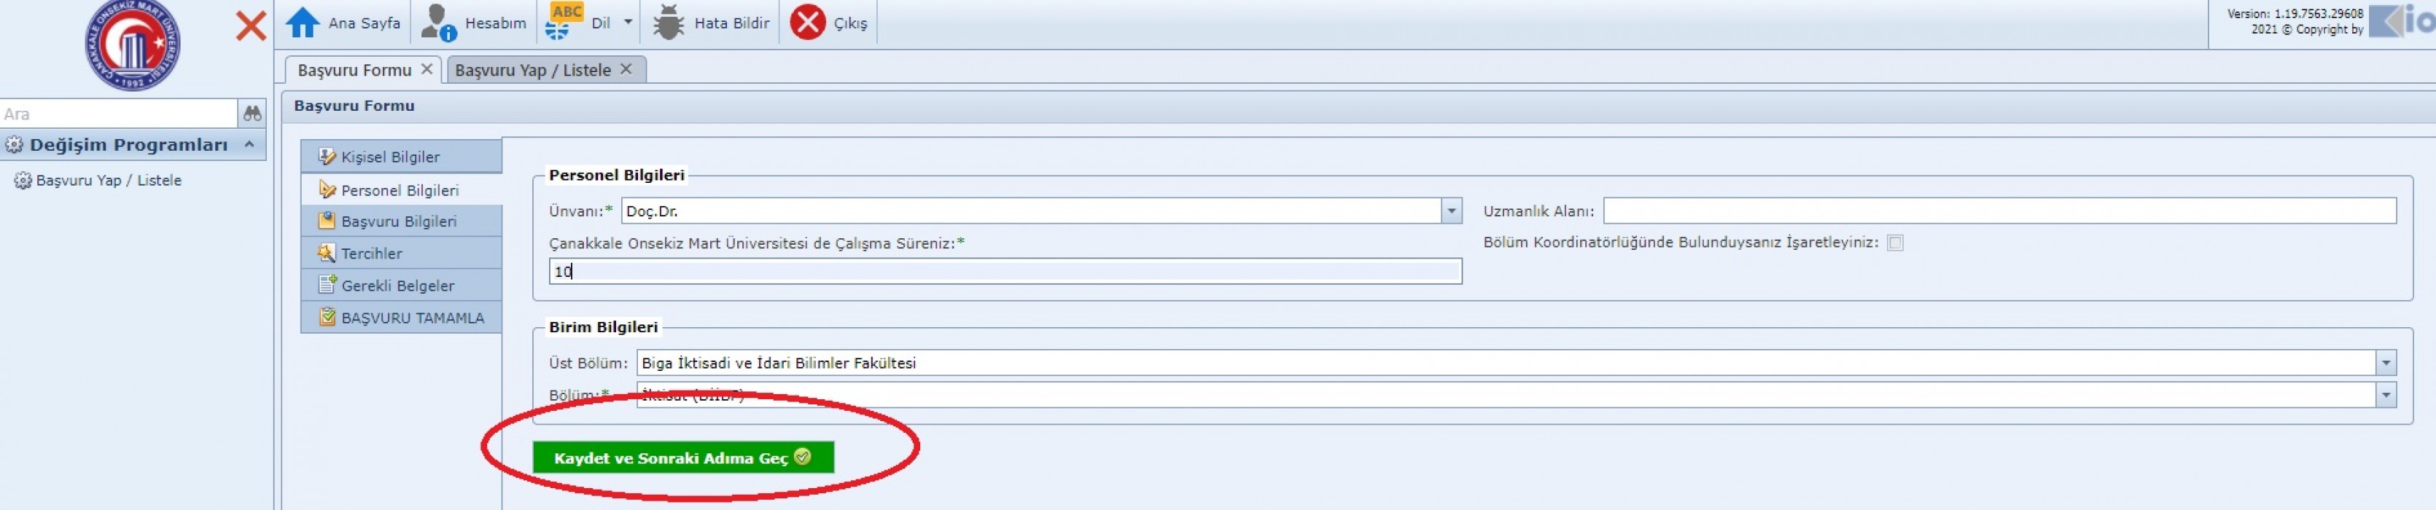Expand the Ünvanı dropdown arrow
The image size is (2436, 510).
[x=1451, y=211]
